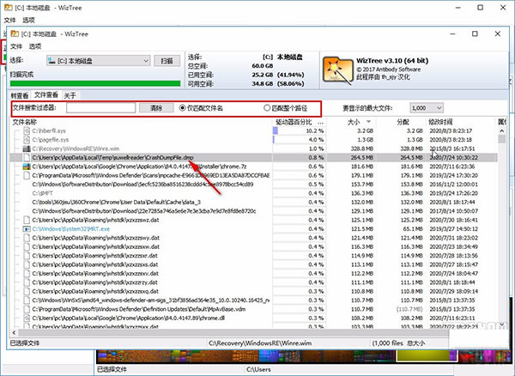The width and height of the screenshot is (515, 376).
Task: Click the scroll-left arrow under the file list
Action: click(14, 333)
